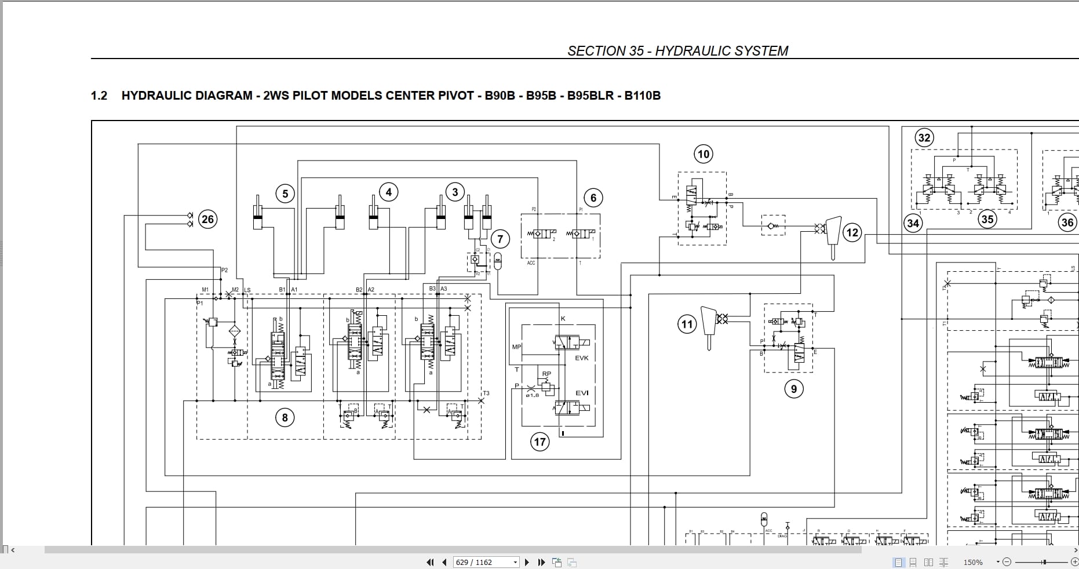1079x569 pixels.
Task: Click the zoom slider handle
Action: [x=1044, y=562]
